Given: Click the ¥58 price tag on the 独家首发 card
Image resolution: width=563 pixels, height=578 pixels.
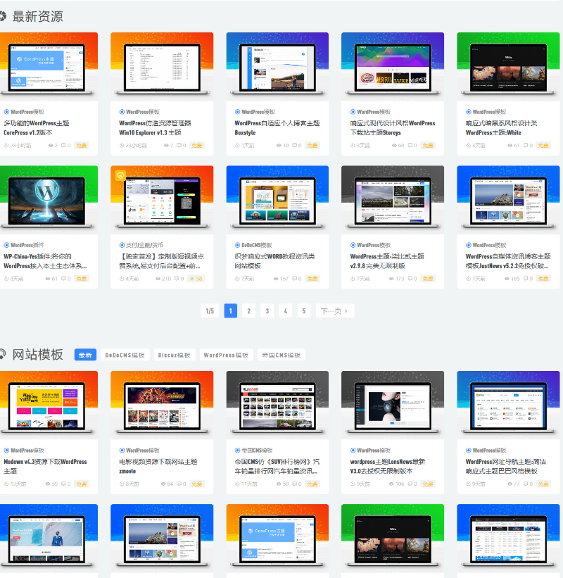Looking at the screenshot, I should (196, 279).
